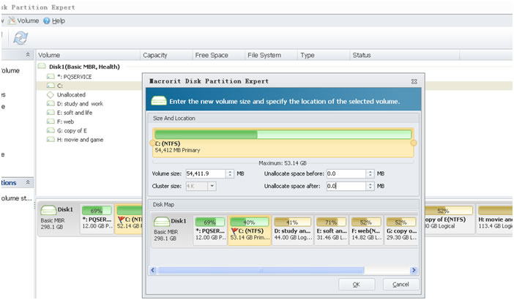Sort by Status column header
This screenshot has height=300, width=514.
405,55
